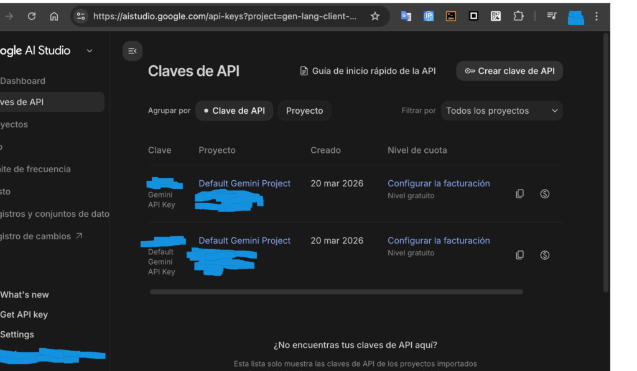Open the Todos los proyectos filter dropdown

click(501, 111)
